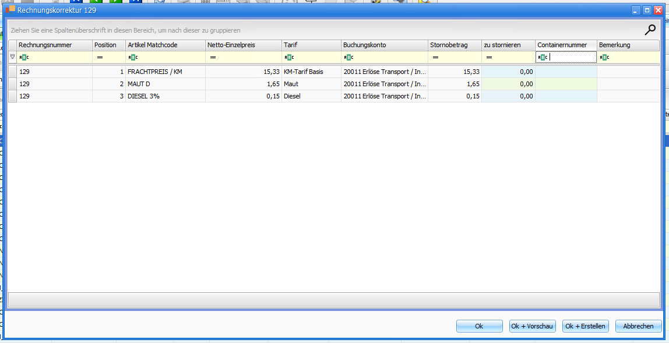Open equals filter operator for Stornobetrag
Screen dimensions: 669x343
point(435,57)
